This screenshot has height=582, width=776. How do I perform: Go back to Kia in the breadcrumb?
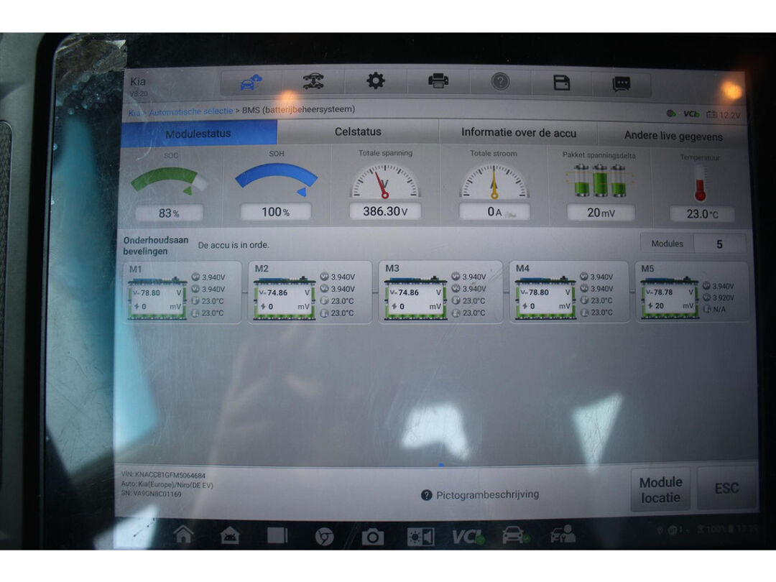point(134,112)
